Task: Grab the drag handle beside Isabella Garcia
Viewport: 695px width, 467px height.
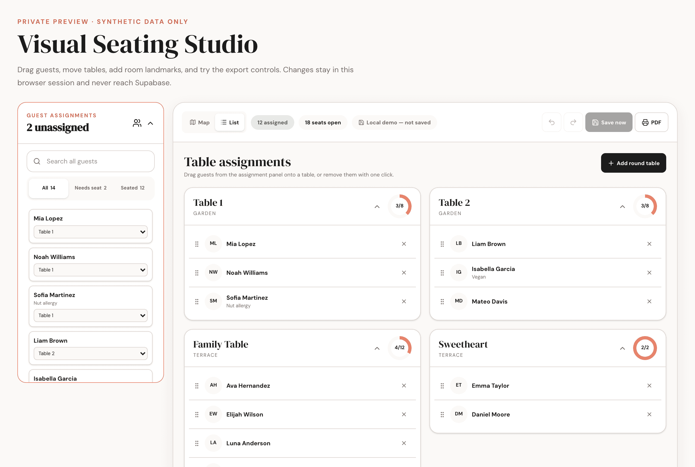Action: click(x=442, y=273)
